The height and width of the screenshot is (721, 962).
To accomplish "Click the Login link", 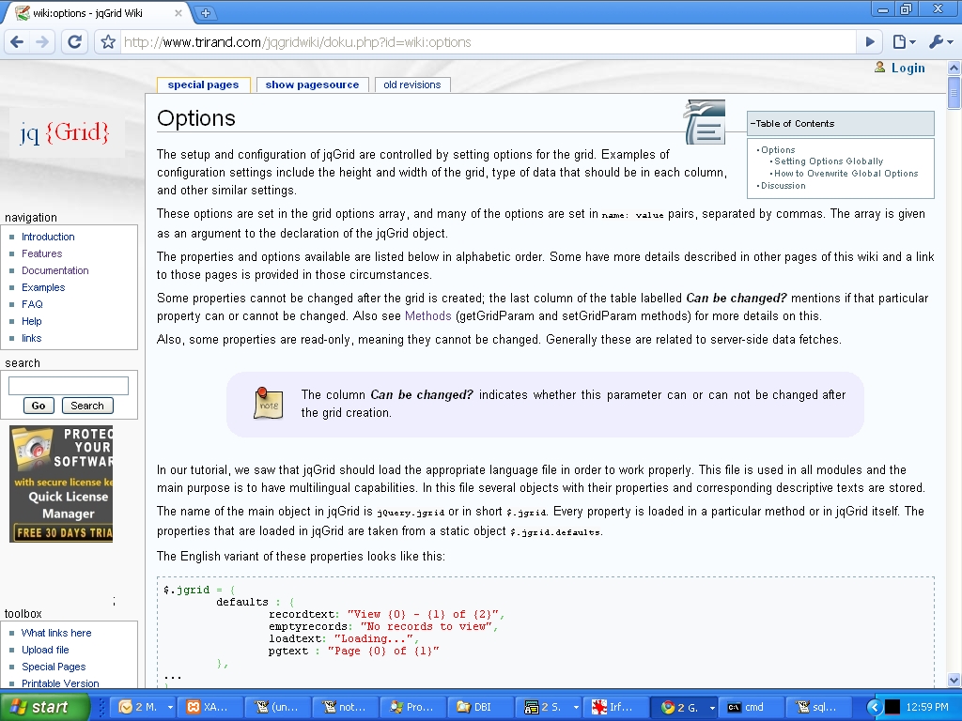I will (x=908, y=68).
